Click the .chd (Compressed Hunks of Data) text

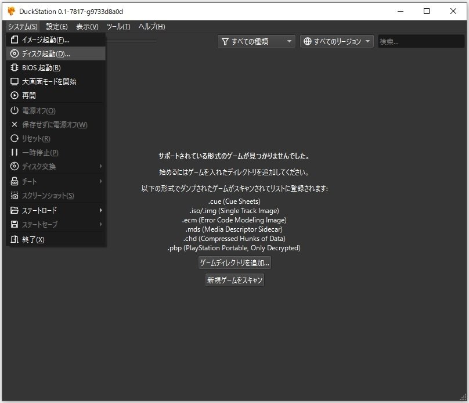pos(234,239)
